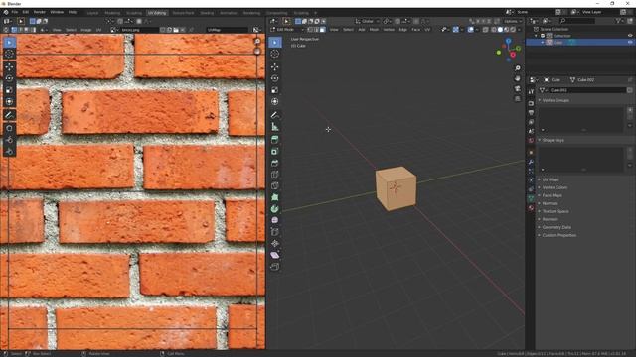Expand the Geometry Data panel
Screen dimensions: 636x357
(556, 227)
